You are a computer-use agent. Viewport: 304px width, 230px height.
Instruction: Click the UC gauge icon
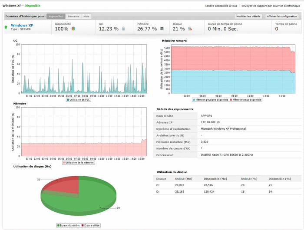pos(123,29)
